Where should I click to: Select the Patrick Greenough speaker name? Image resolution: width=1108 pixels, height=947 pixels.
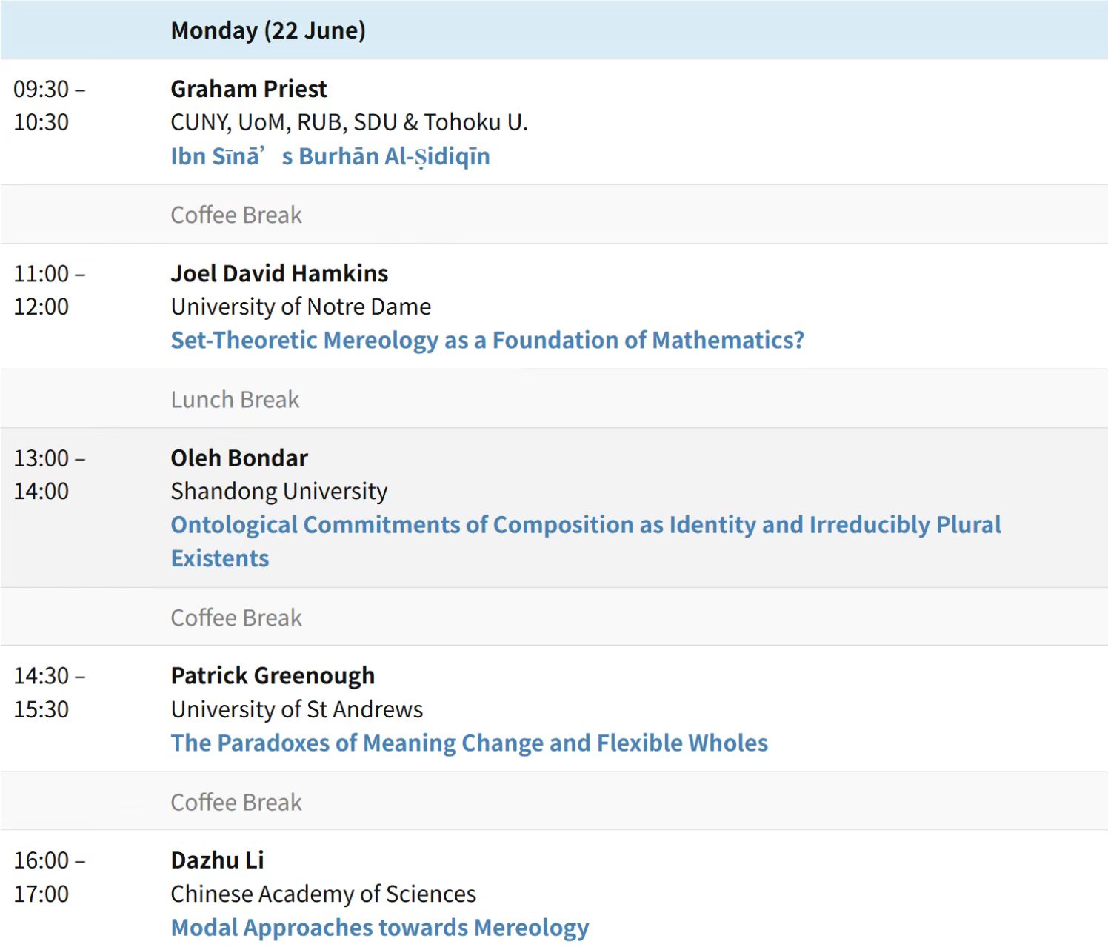(x=273, y=675)
